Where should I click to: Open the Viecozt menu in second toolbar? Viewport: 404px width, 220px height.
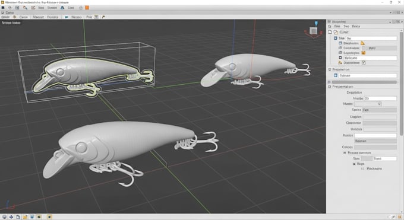[x=39, y=17]
